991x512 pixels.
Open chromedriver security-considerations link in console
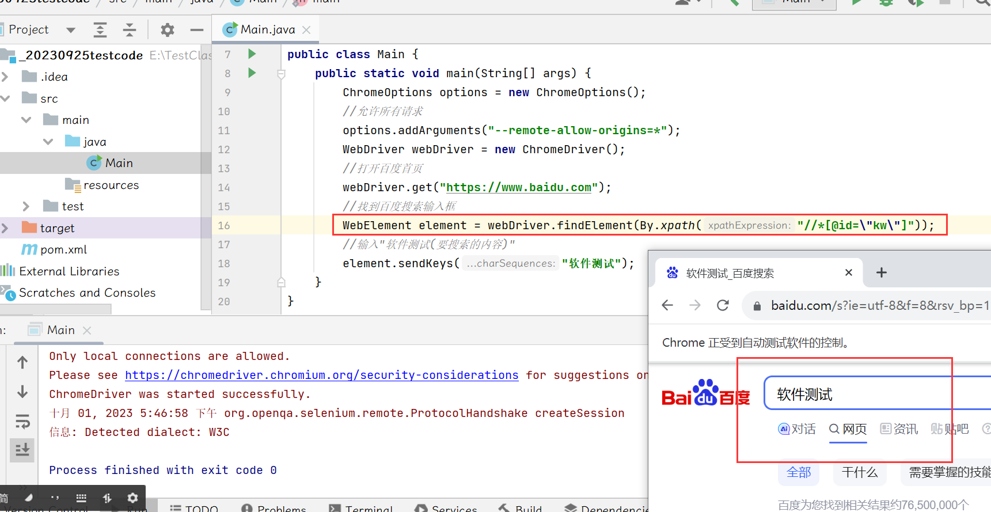(322, 375)
